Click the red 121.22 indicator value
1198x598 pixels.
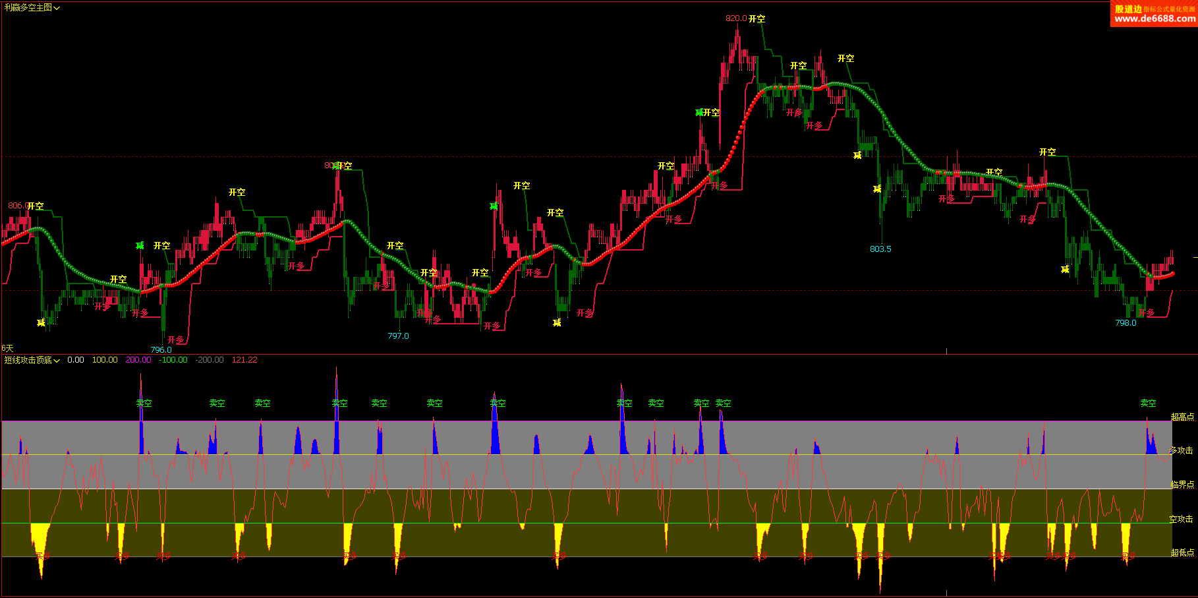pos(244,360)
